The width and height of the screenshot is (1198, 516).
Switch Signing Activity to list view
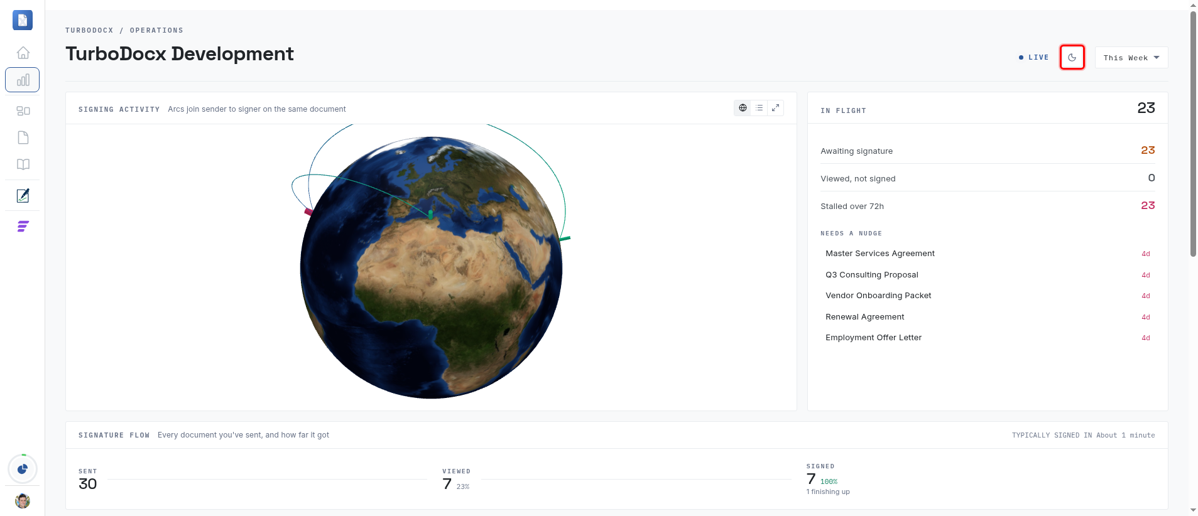pyautogui.click(x=759, y=108)
